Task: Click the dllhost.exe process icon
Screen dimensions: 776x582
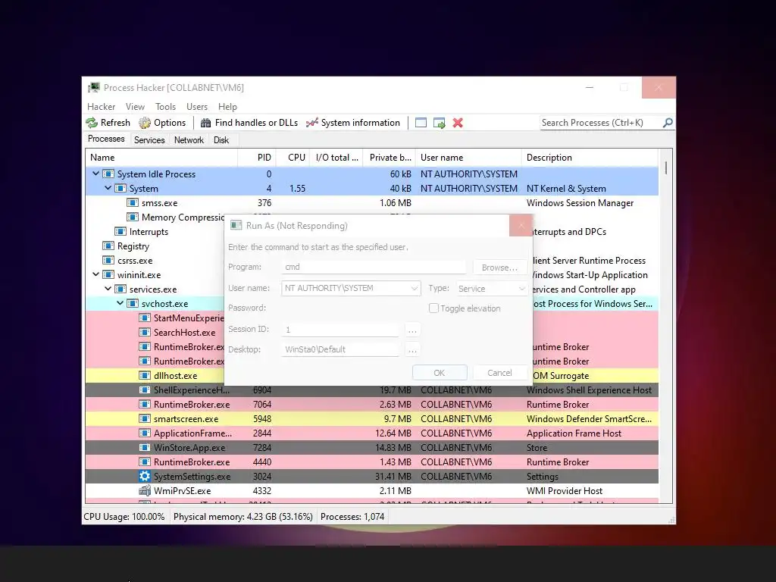Action: tap(145, 376)
